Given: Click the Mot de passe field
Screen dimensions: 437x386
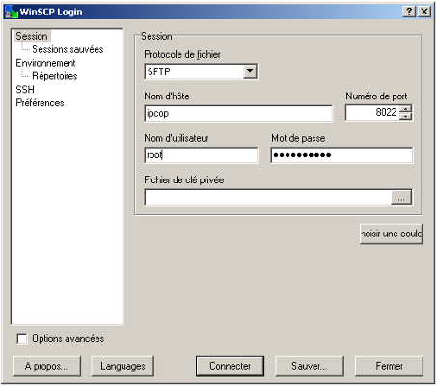Looking at the screenshot, I should point(341,155).
